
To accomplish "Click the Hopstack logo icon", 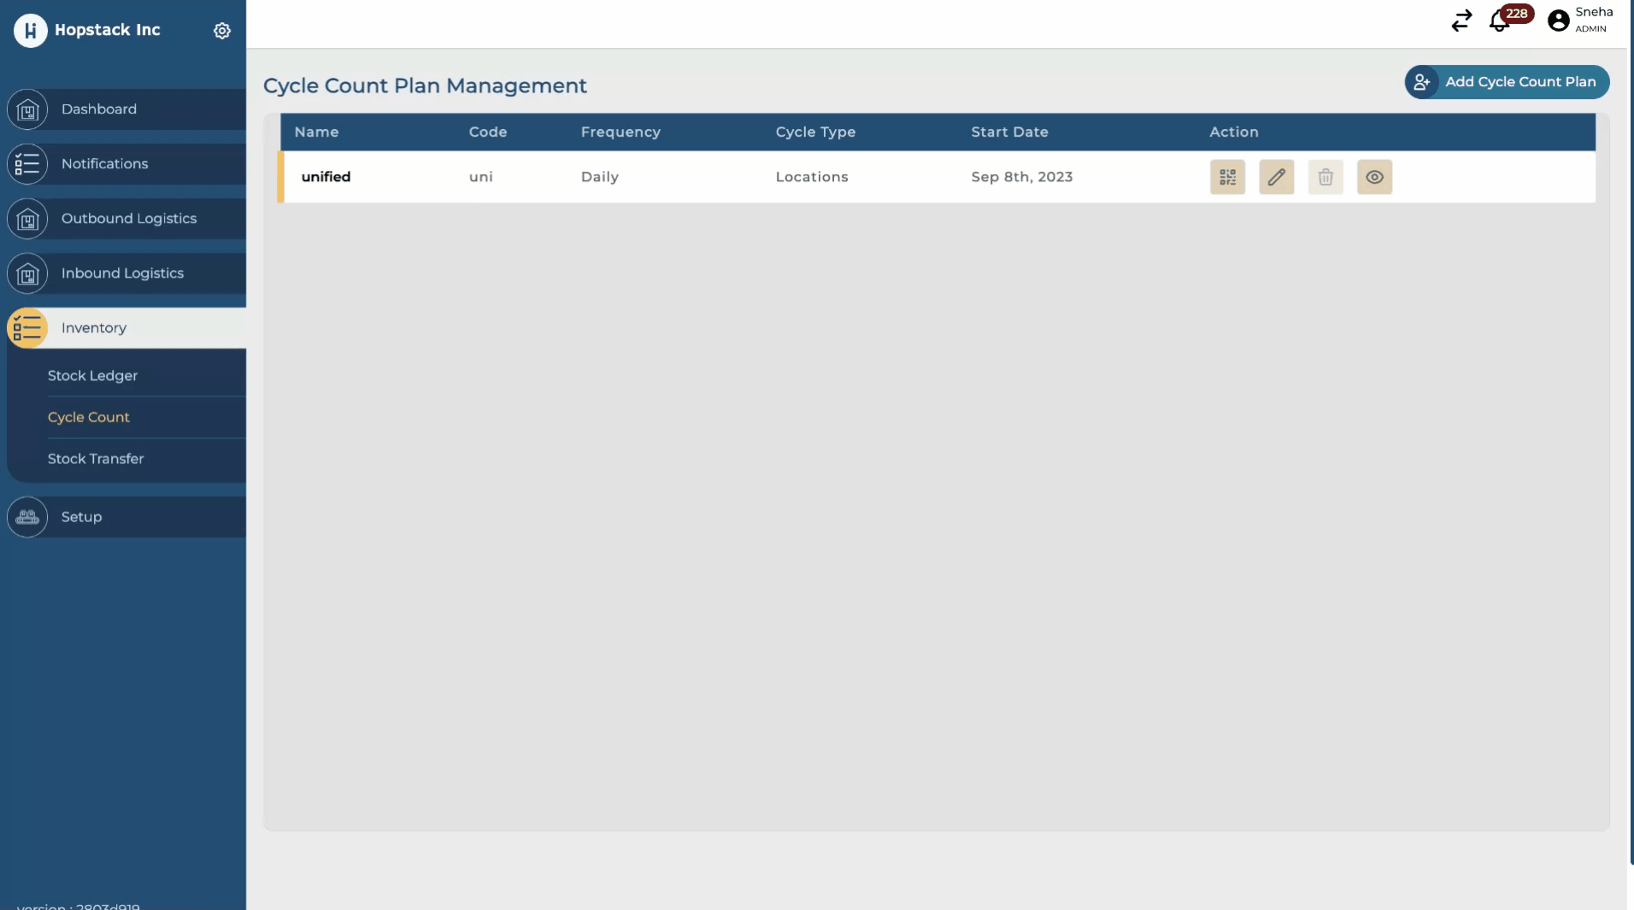I will 31,31.
